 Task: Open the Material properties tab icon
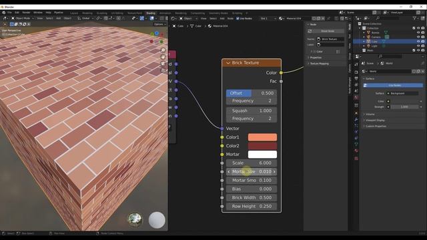pyautogui.click(x=356, y=151)
